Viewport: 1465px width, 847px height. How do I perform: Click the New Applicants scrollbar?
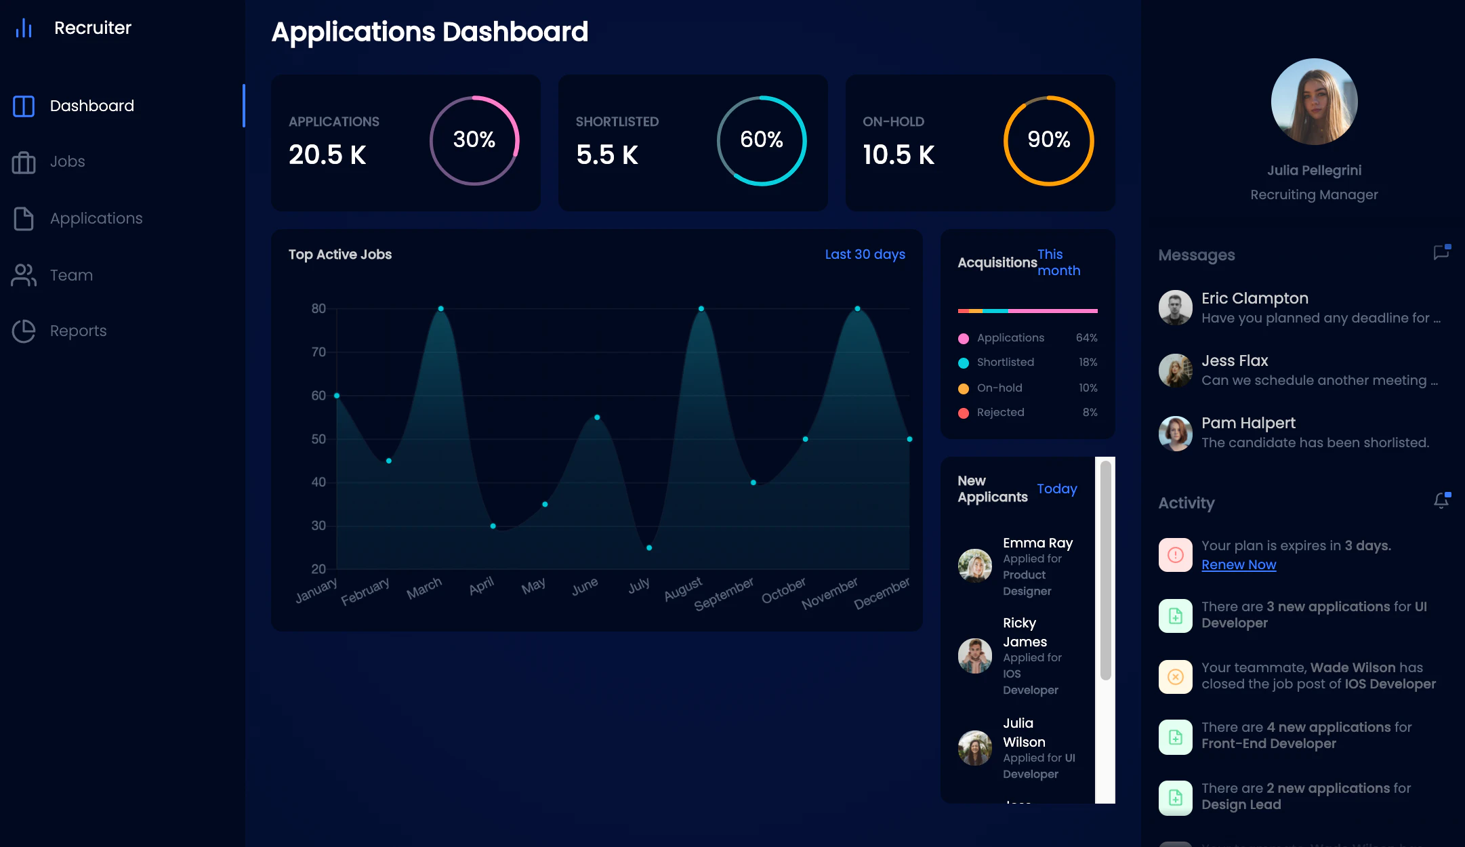click(x=1105, y=570)
